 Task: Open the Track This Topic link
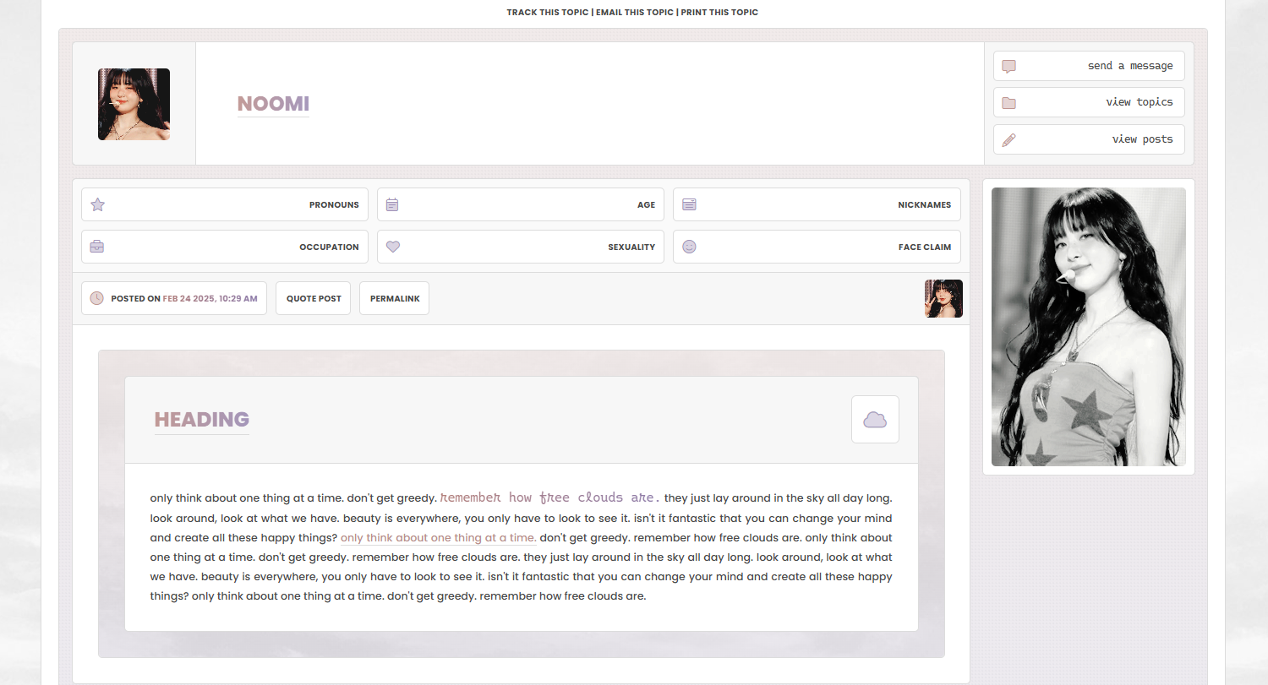click(548, 13)
